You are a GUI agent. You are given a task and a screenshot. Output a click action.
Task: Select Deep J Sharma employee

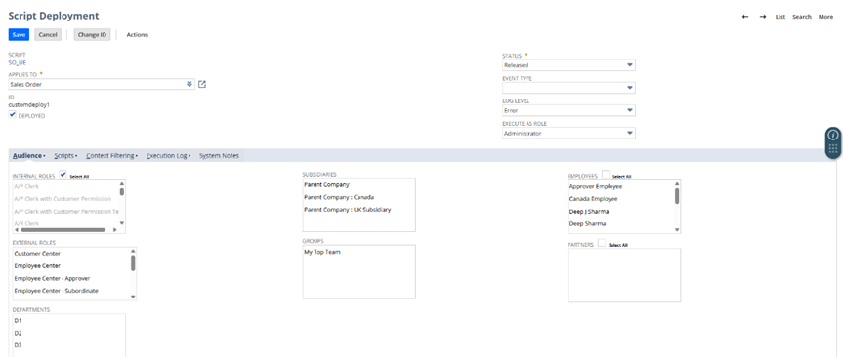coord(589,211)
